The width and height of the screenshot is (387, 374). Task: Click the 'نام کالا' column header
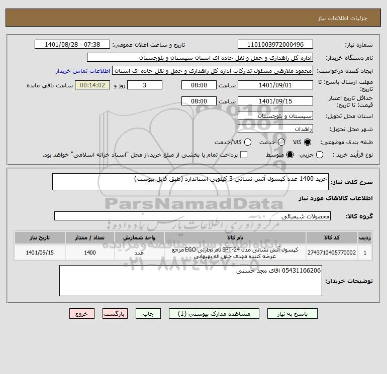[x=235, y=237]
